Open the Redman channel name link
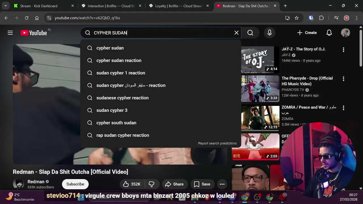The height and width of the screenshot is (204, 363). point(36,182)
